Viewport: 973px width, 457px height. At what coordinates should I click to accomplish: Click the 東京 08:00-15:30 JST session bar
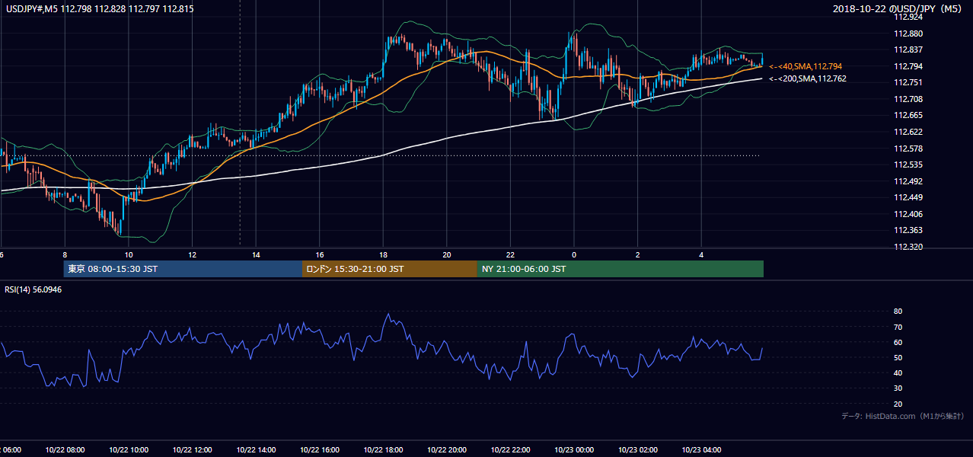pos(183,269)
